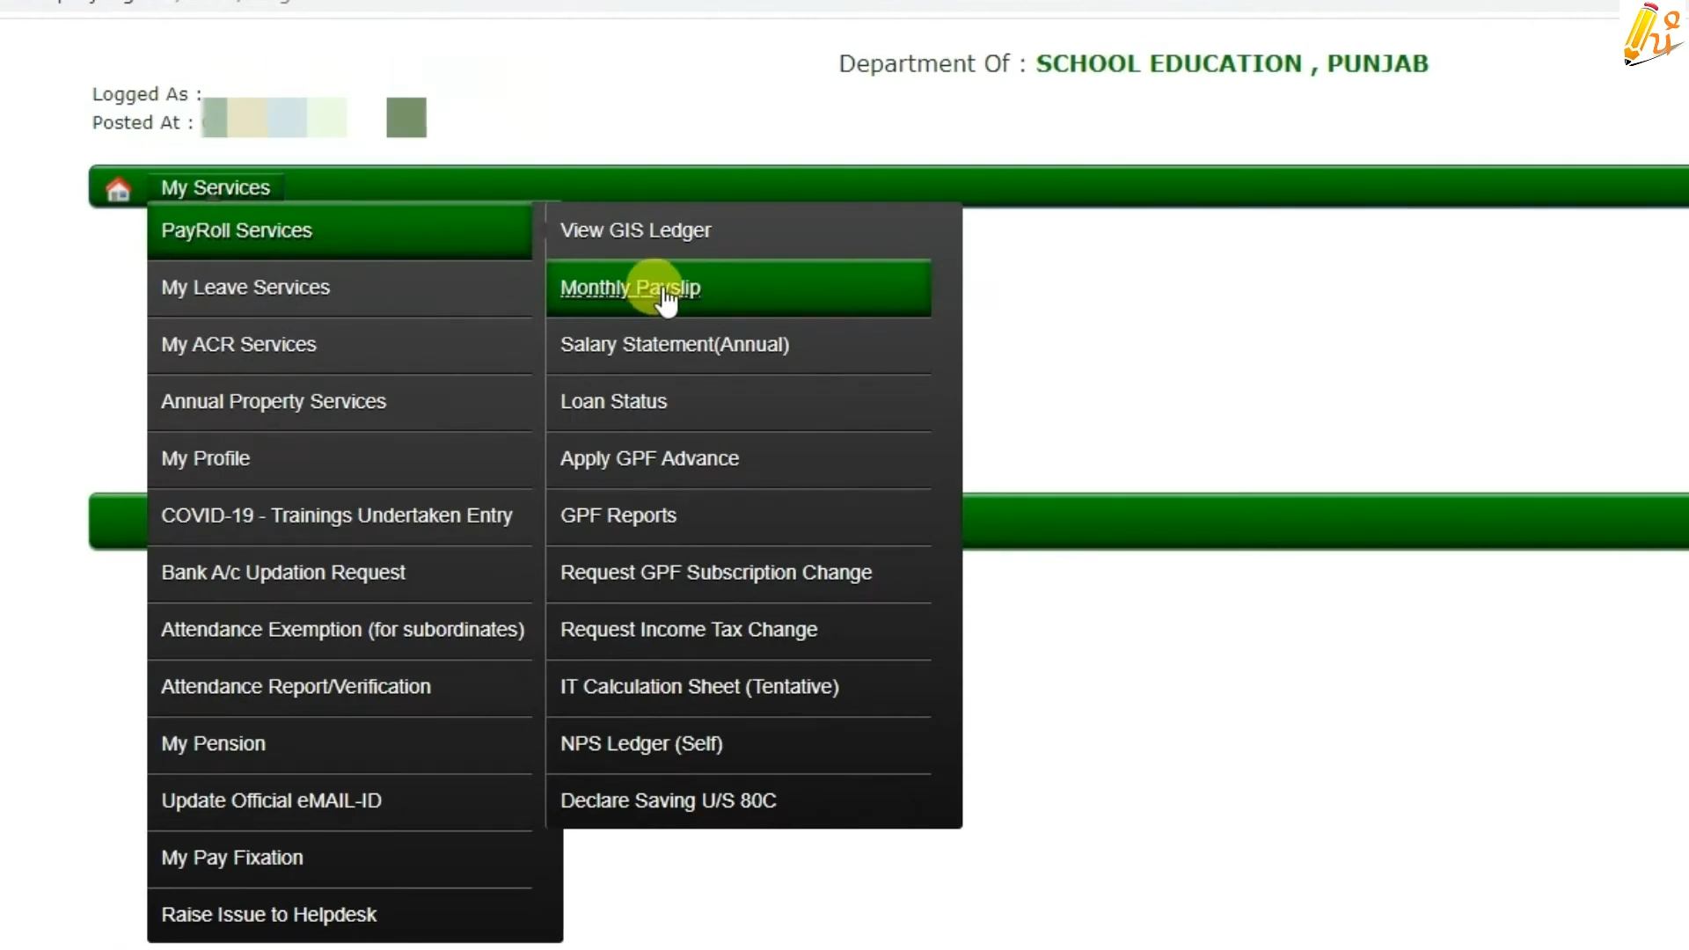This screenshot has width=1689, height=950.
Task: Click Request Income Tax Change option
Action: coord(689,629)
